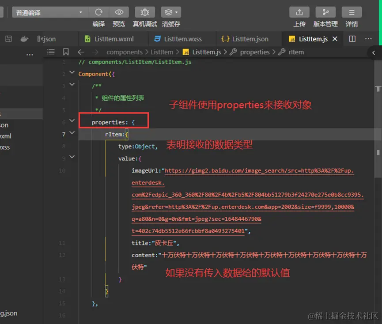Navigate forward with the right arrow
The image size is (382, 324).
pyautogui.click(x=95, y=52)
